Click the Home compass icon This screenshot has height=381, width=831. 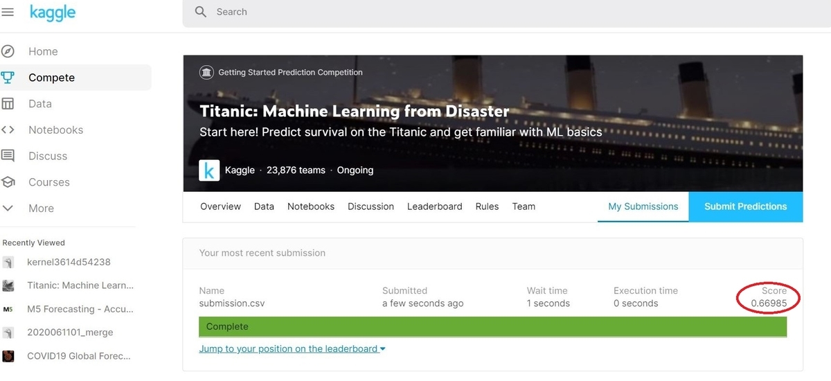pyautogui.click(x=8, y=51)
